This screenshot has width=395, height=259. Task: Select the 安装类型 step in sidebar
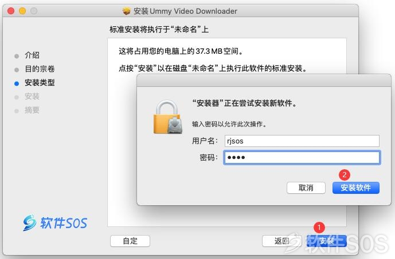point(40,83)
